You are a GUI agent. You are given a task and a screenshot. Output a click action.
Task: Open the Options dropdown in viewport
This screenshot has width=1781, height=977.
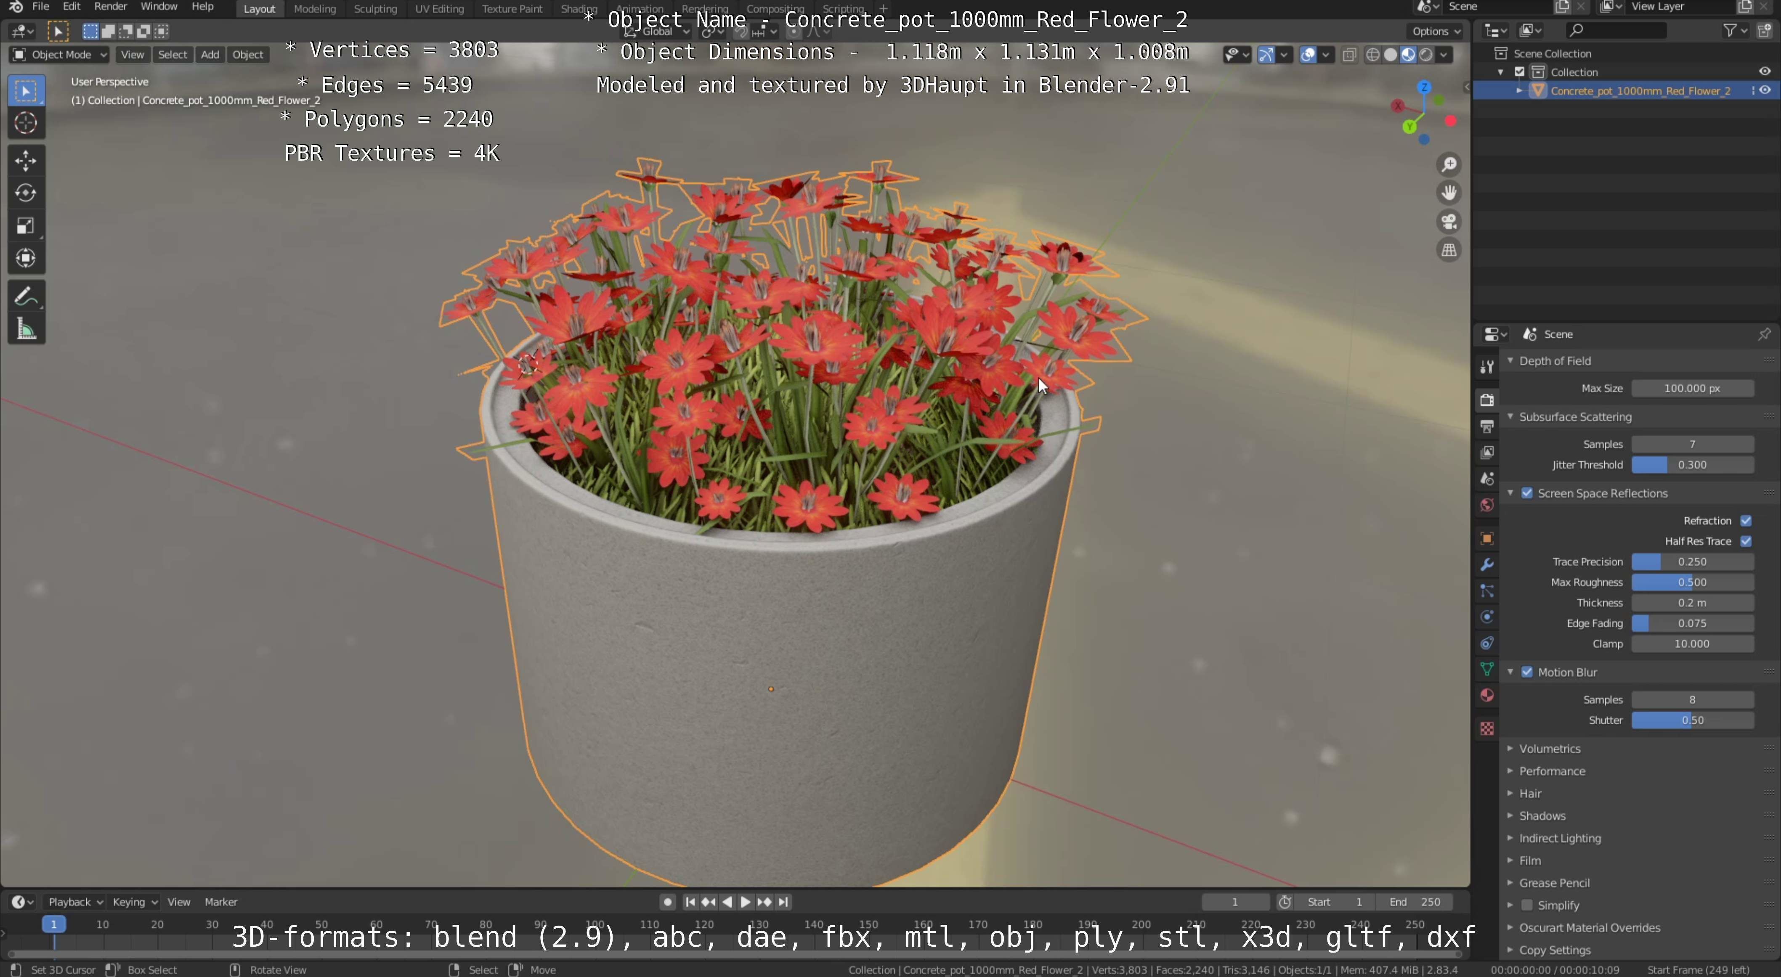(1436, 31)
